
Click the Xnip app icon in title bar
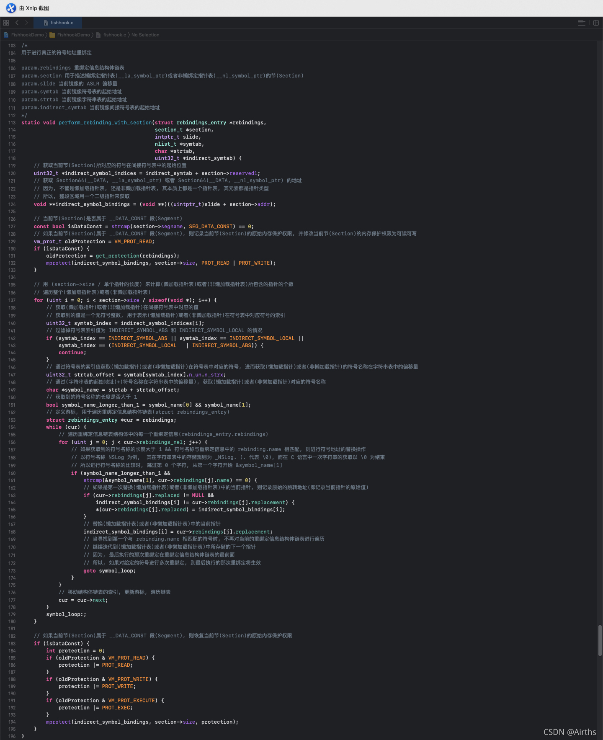point(11,8)
